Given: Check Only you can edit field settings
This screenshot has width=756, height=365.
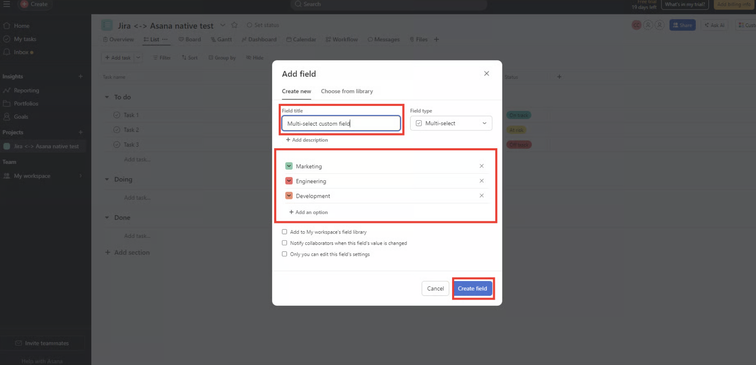Looking at the screenshot, I should (x=284, y=254).
